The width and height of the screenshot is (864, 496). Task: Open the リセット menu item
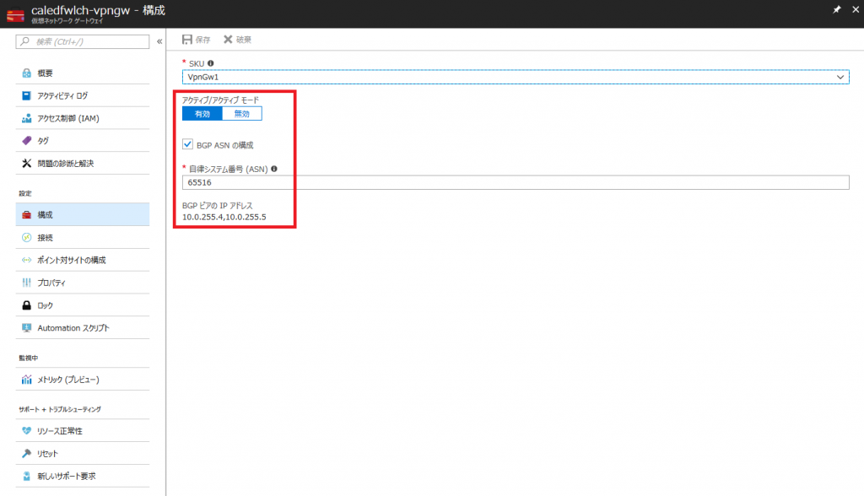coord(83,454)
